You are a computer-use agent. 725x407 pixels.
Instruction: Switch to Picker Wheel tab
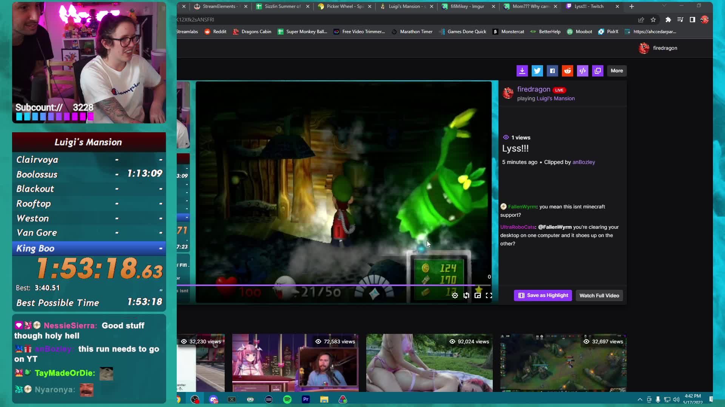click(x=345, y=6)
